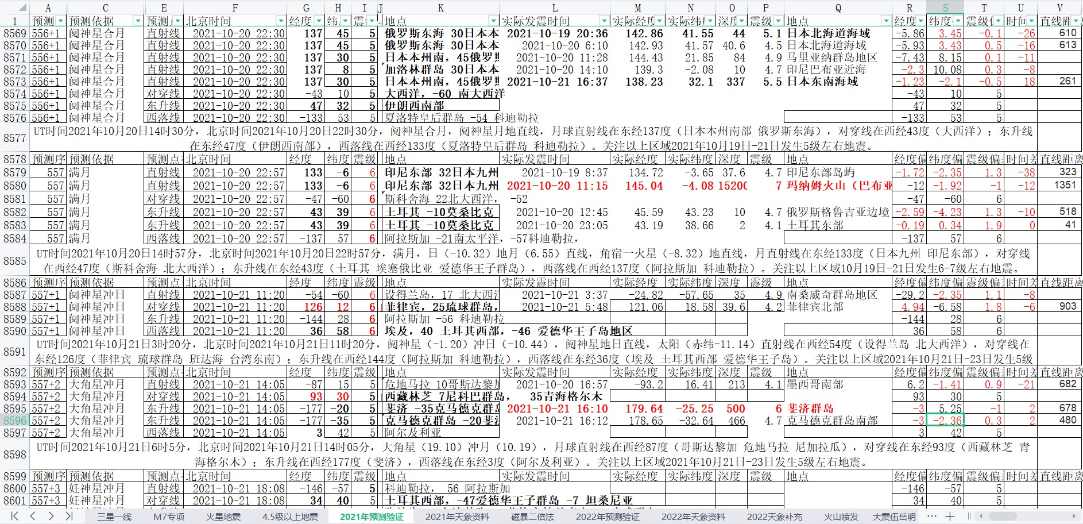
Task: Open filter dropdown for 预测依据 column
Action: coord(138,21)
